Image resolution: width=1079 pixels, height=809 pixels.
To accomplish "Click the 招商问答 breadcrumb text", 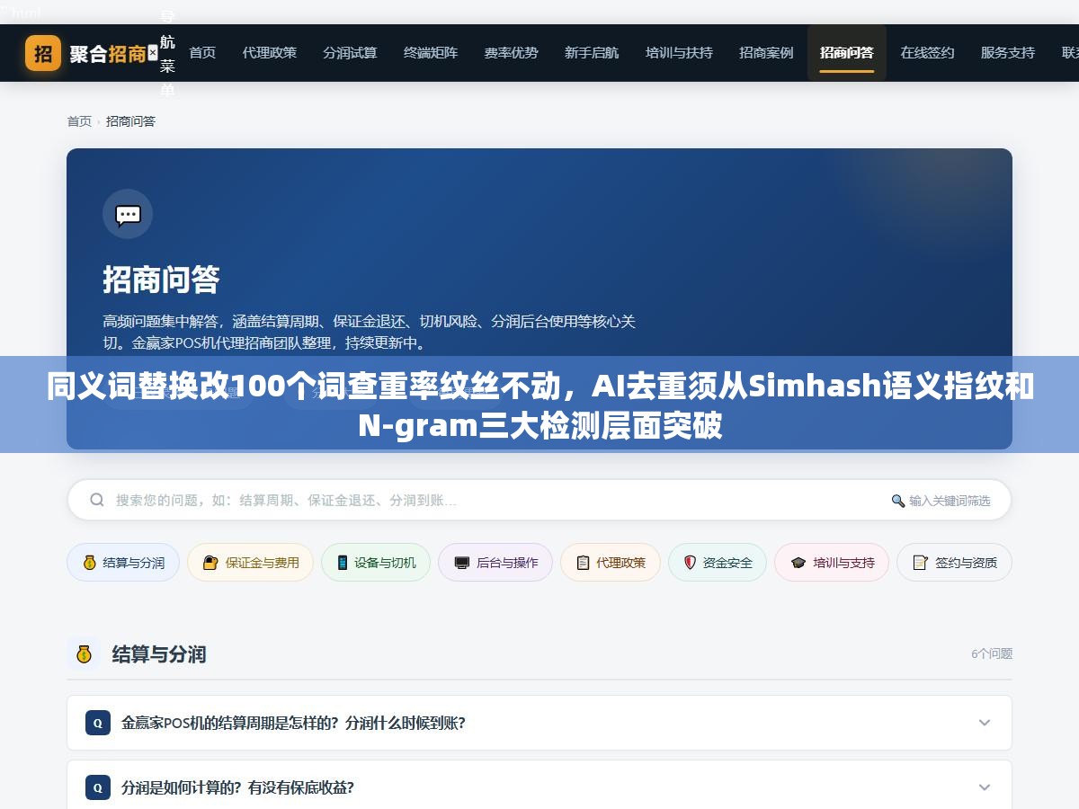I will [x=130, y=121].
